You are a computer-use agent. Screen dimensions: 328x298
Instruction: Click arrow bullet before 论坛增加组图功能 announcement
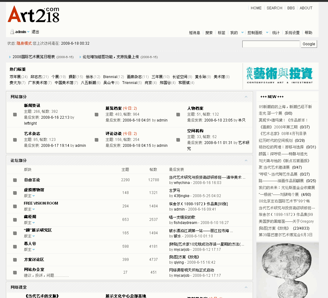[x=80, y=57]
